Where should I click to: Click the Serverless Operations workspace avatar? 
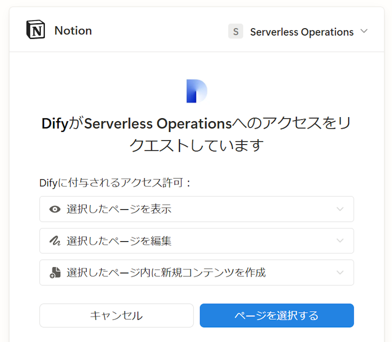(x=235, y=31)
